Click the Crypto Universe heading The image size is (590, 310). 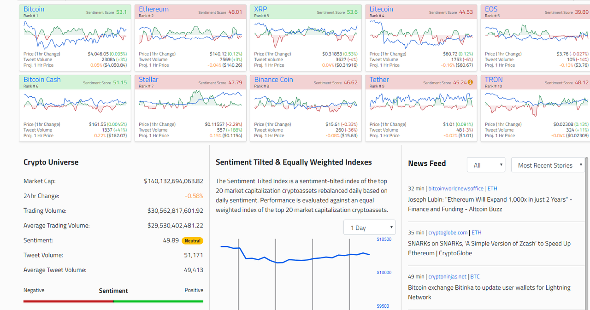[x=51, y=162]
